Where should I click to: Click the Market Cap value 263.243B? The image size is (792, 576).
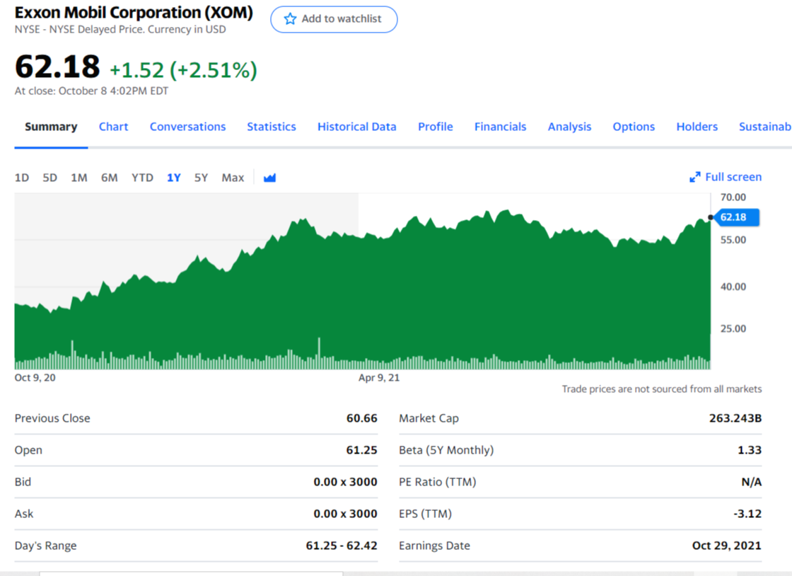(x=735, y=418)
